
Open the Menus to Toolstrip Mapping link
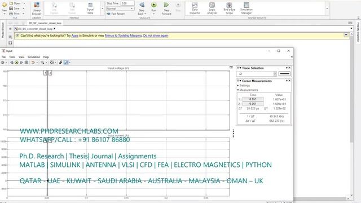click(123, 36)
